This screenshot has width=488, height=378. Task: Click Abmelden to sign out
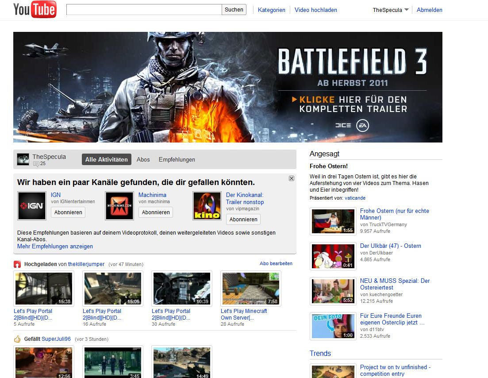click(x=429, y=10)
